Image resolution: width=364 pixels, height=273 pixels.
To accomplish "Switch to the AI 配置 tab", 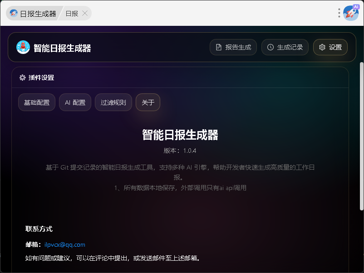I will tap(75, 102).
